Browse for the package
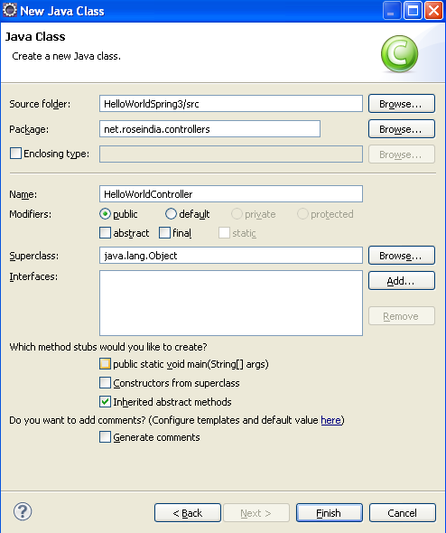 (402, 129)
